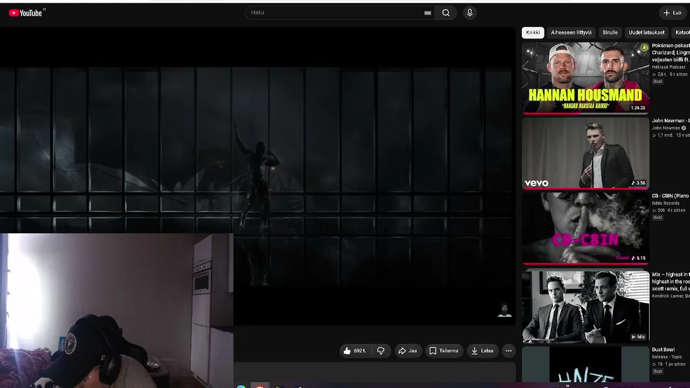Like the video with thumbs up
Screen dimensions: 690x388
[354, 351]
